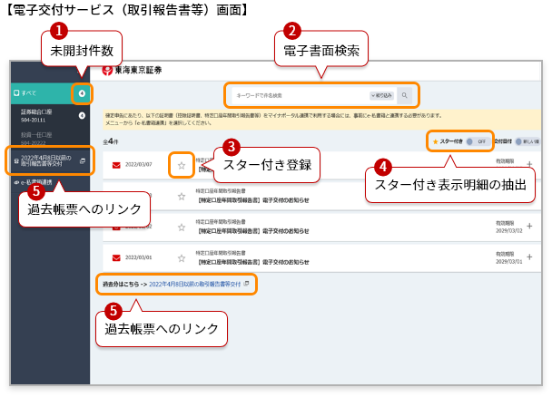Click the expiry date 2029/03/01
This screenshot has height=397, width=552.
click(x=509, y=262)
